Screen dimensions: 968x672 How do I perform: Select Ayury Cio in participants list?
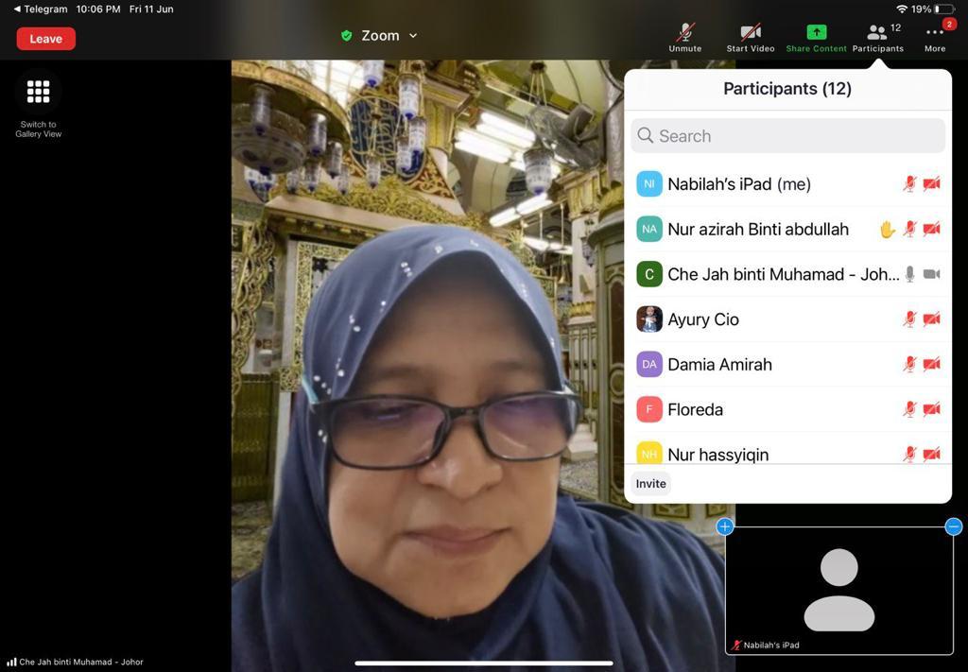point(703,319)
